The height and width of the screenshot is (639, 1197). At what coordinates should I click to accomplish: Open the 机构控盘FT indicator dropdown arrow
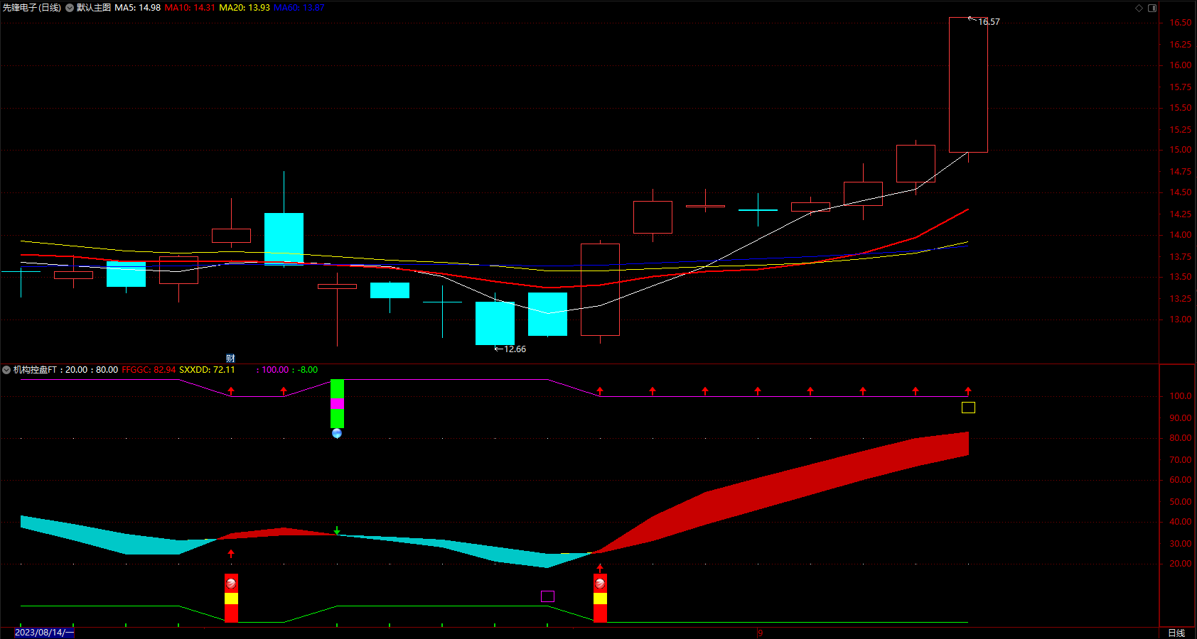click(6, 370)
